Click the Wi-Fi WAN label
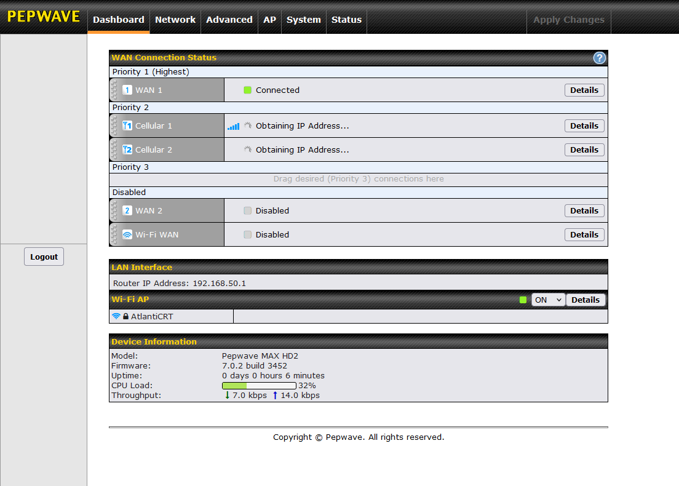679x486 pixels. 157,234
